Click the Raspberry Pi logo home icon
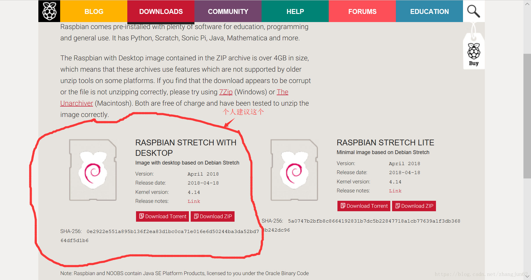The image size is (531, 280). click(x=49, y=11)
